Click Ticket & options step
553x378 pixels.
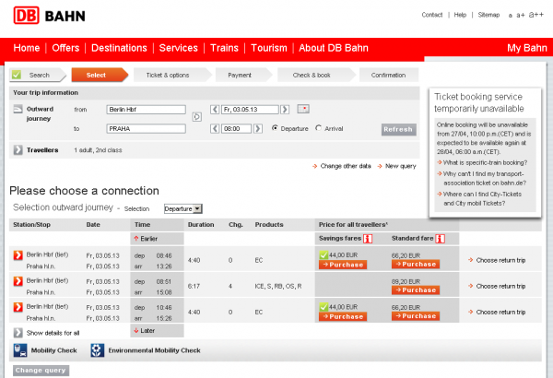(172, 75)
